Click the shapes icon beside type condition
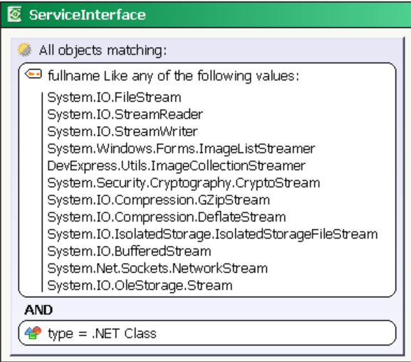411x362 pixels. coord(33,333)
